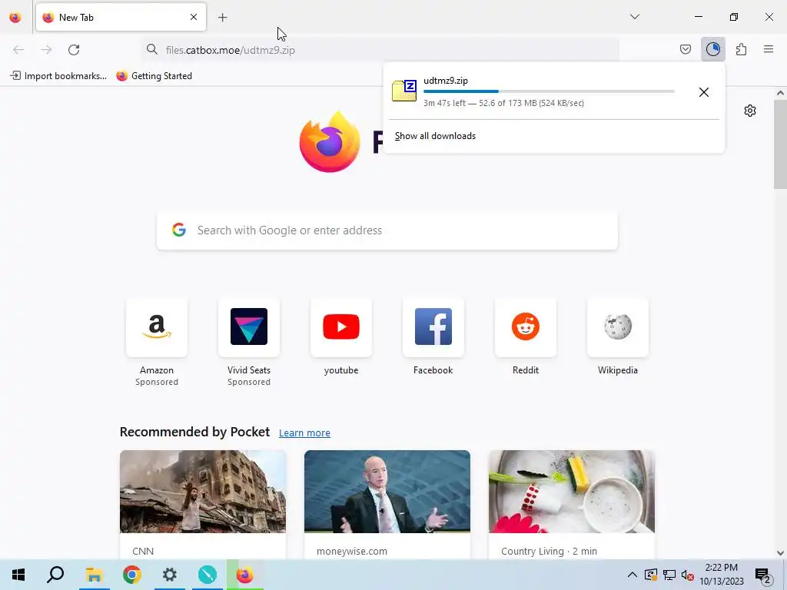Screen dimensions: 787x590
Task: Open Settings gear in taskbar
Action: tap(170, 575)
